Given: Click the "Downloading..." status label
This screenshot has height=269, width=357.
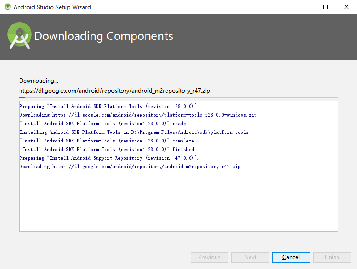Looking at the screenshot, I should (39, 81).
